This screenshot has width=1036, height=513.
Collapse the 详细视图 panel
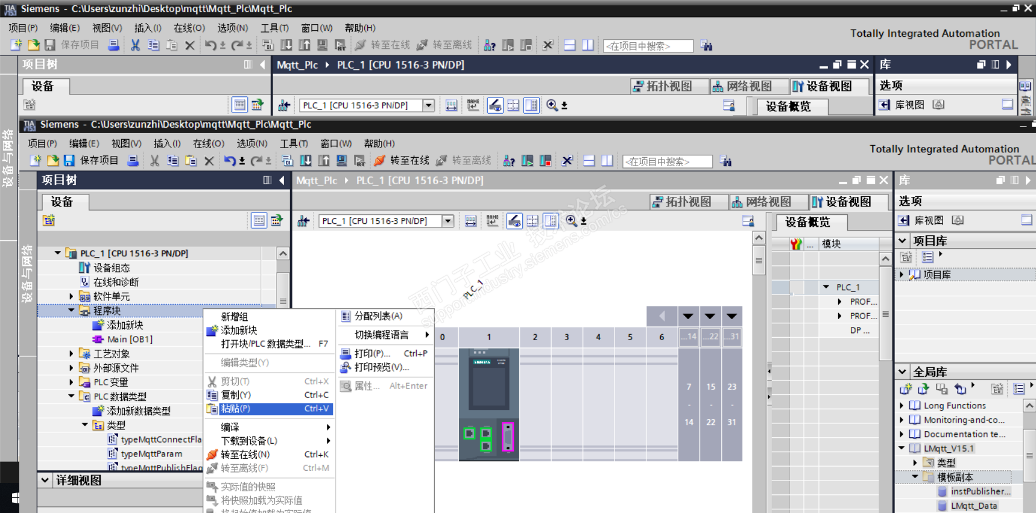pos(45,480)
